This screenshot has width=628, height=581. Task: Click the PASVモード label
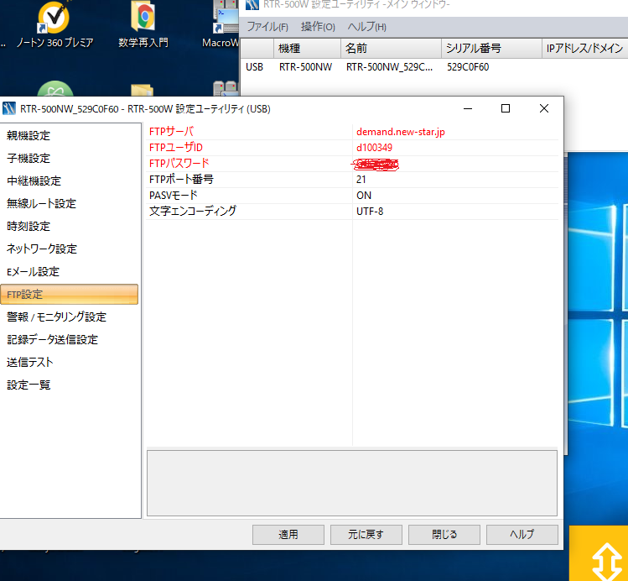click(x=174, y=196)
